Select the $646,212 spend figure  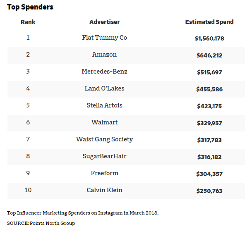[x=209, y=55]
